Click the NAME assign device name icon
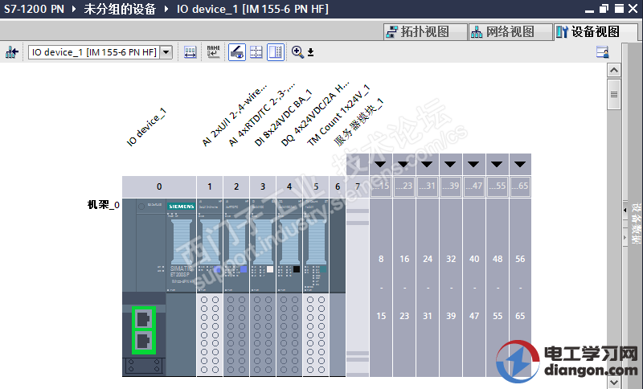 (x=213, y=52)
